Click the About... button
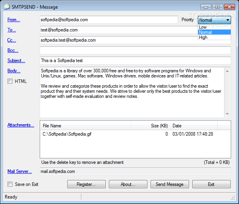This screenshot has height=204, width=239. point(128,184)
